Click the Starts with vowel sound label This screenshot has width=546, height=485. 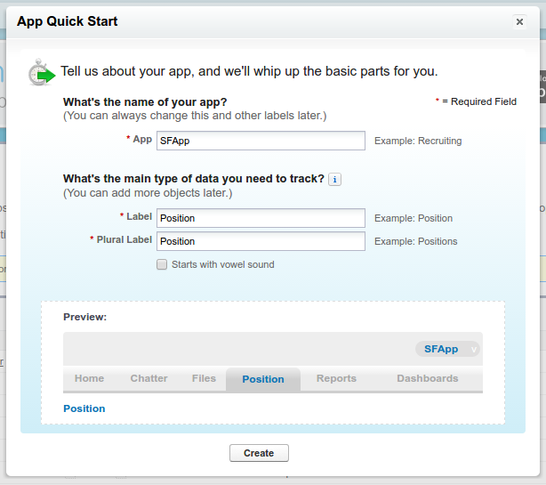(222, 264)
